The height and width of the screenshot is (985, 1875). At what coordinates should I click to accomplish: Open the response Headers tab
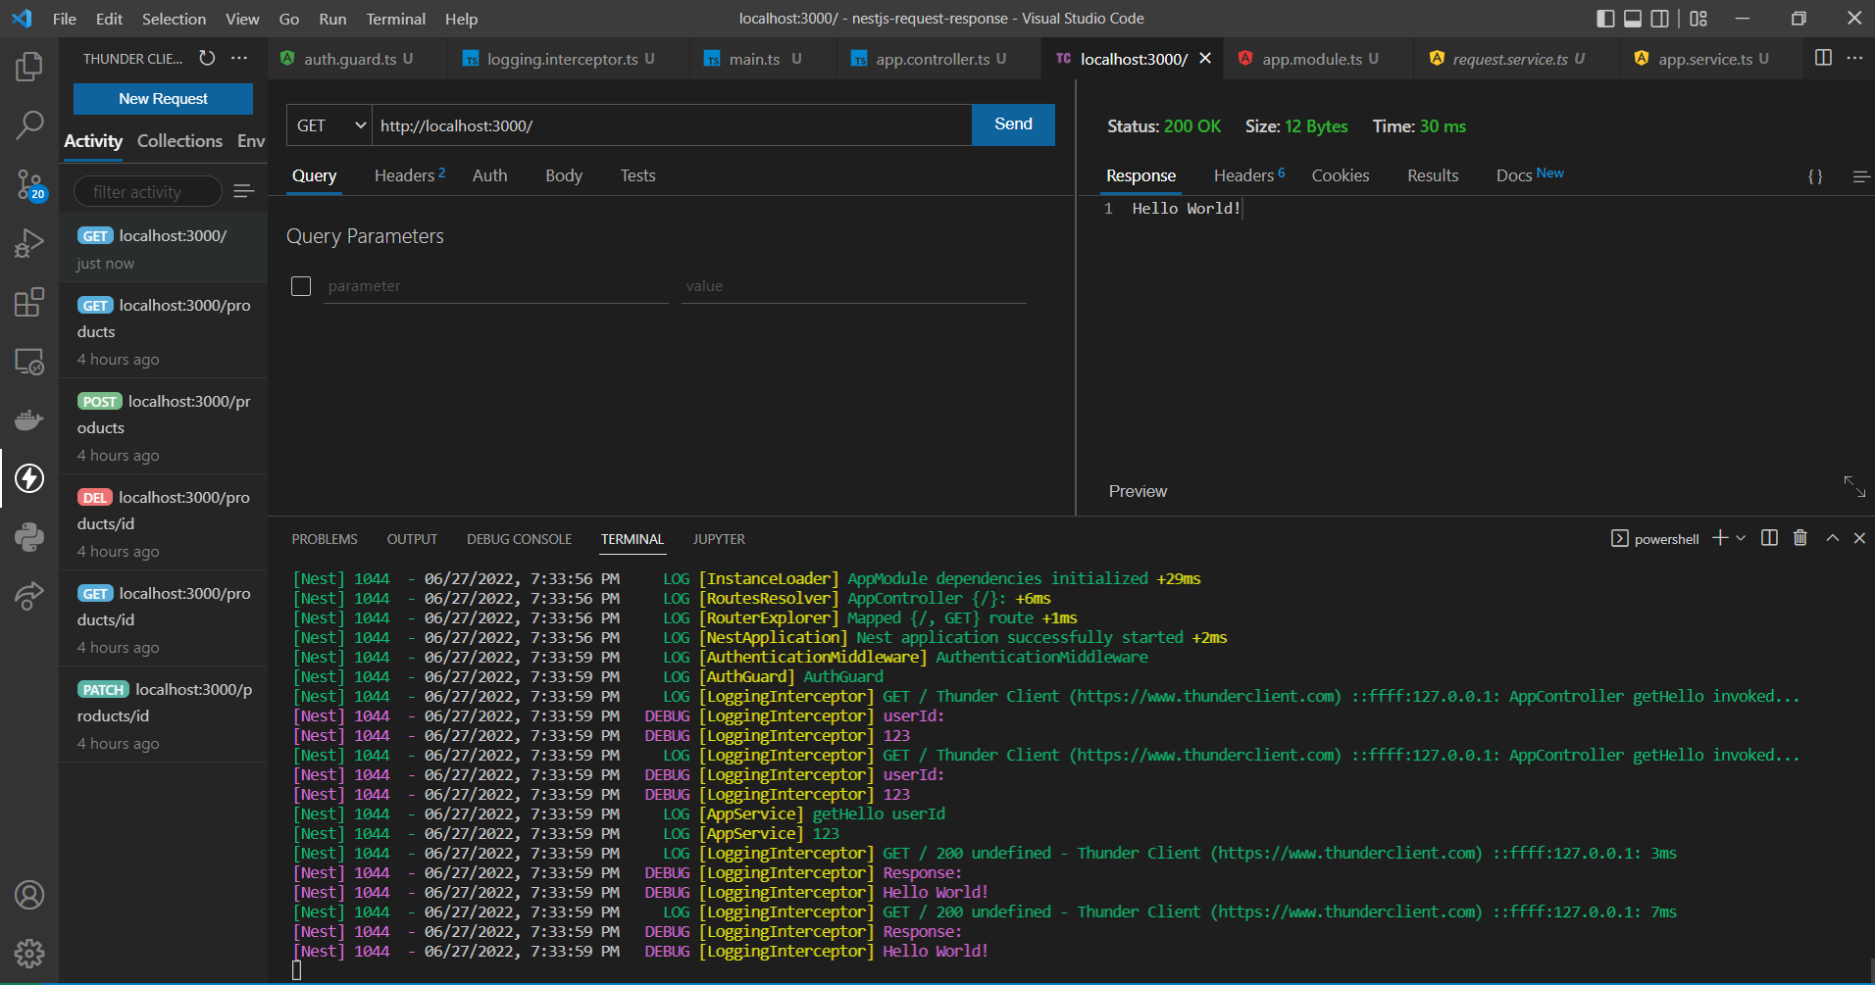tap(1248, 175)
